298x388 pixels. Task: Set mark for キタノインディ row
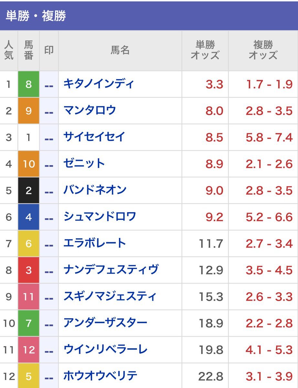49,85
